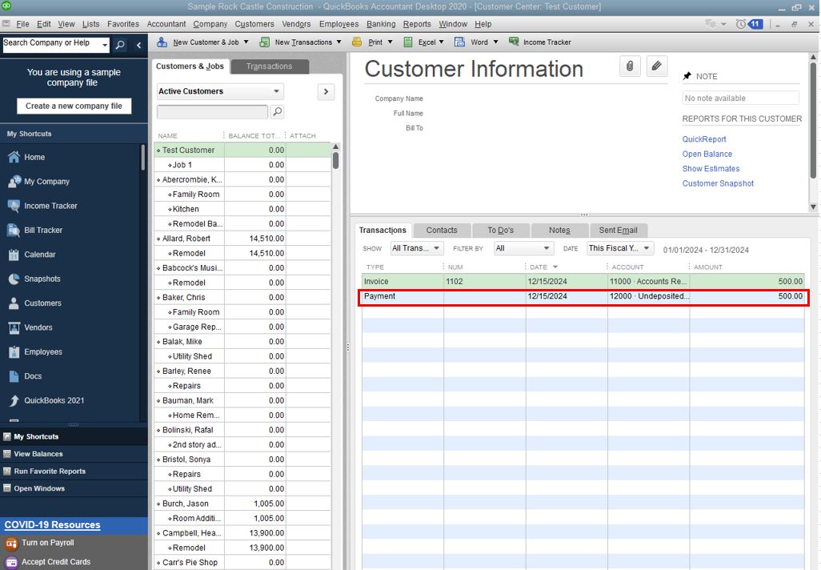
Task: Open the QuickReport link
Action: (704, 139)
